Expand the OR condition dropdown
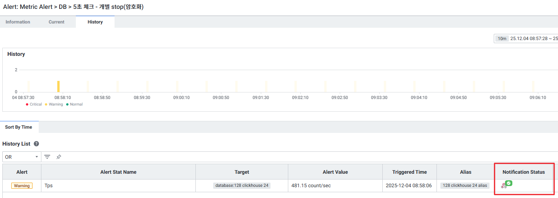This screenshot has height=198, width=558. tap(22, 157)
